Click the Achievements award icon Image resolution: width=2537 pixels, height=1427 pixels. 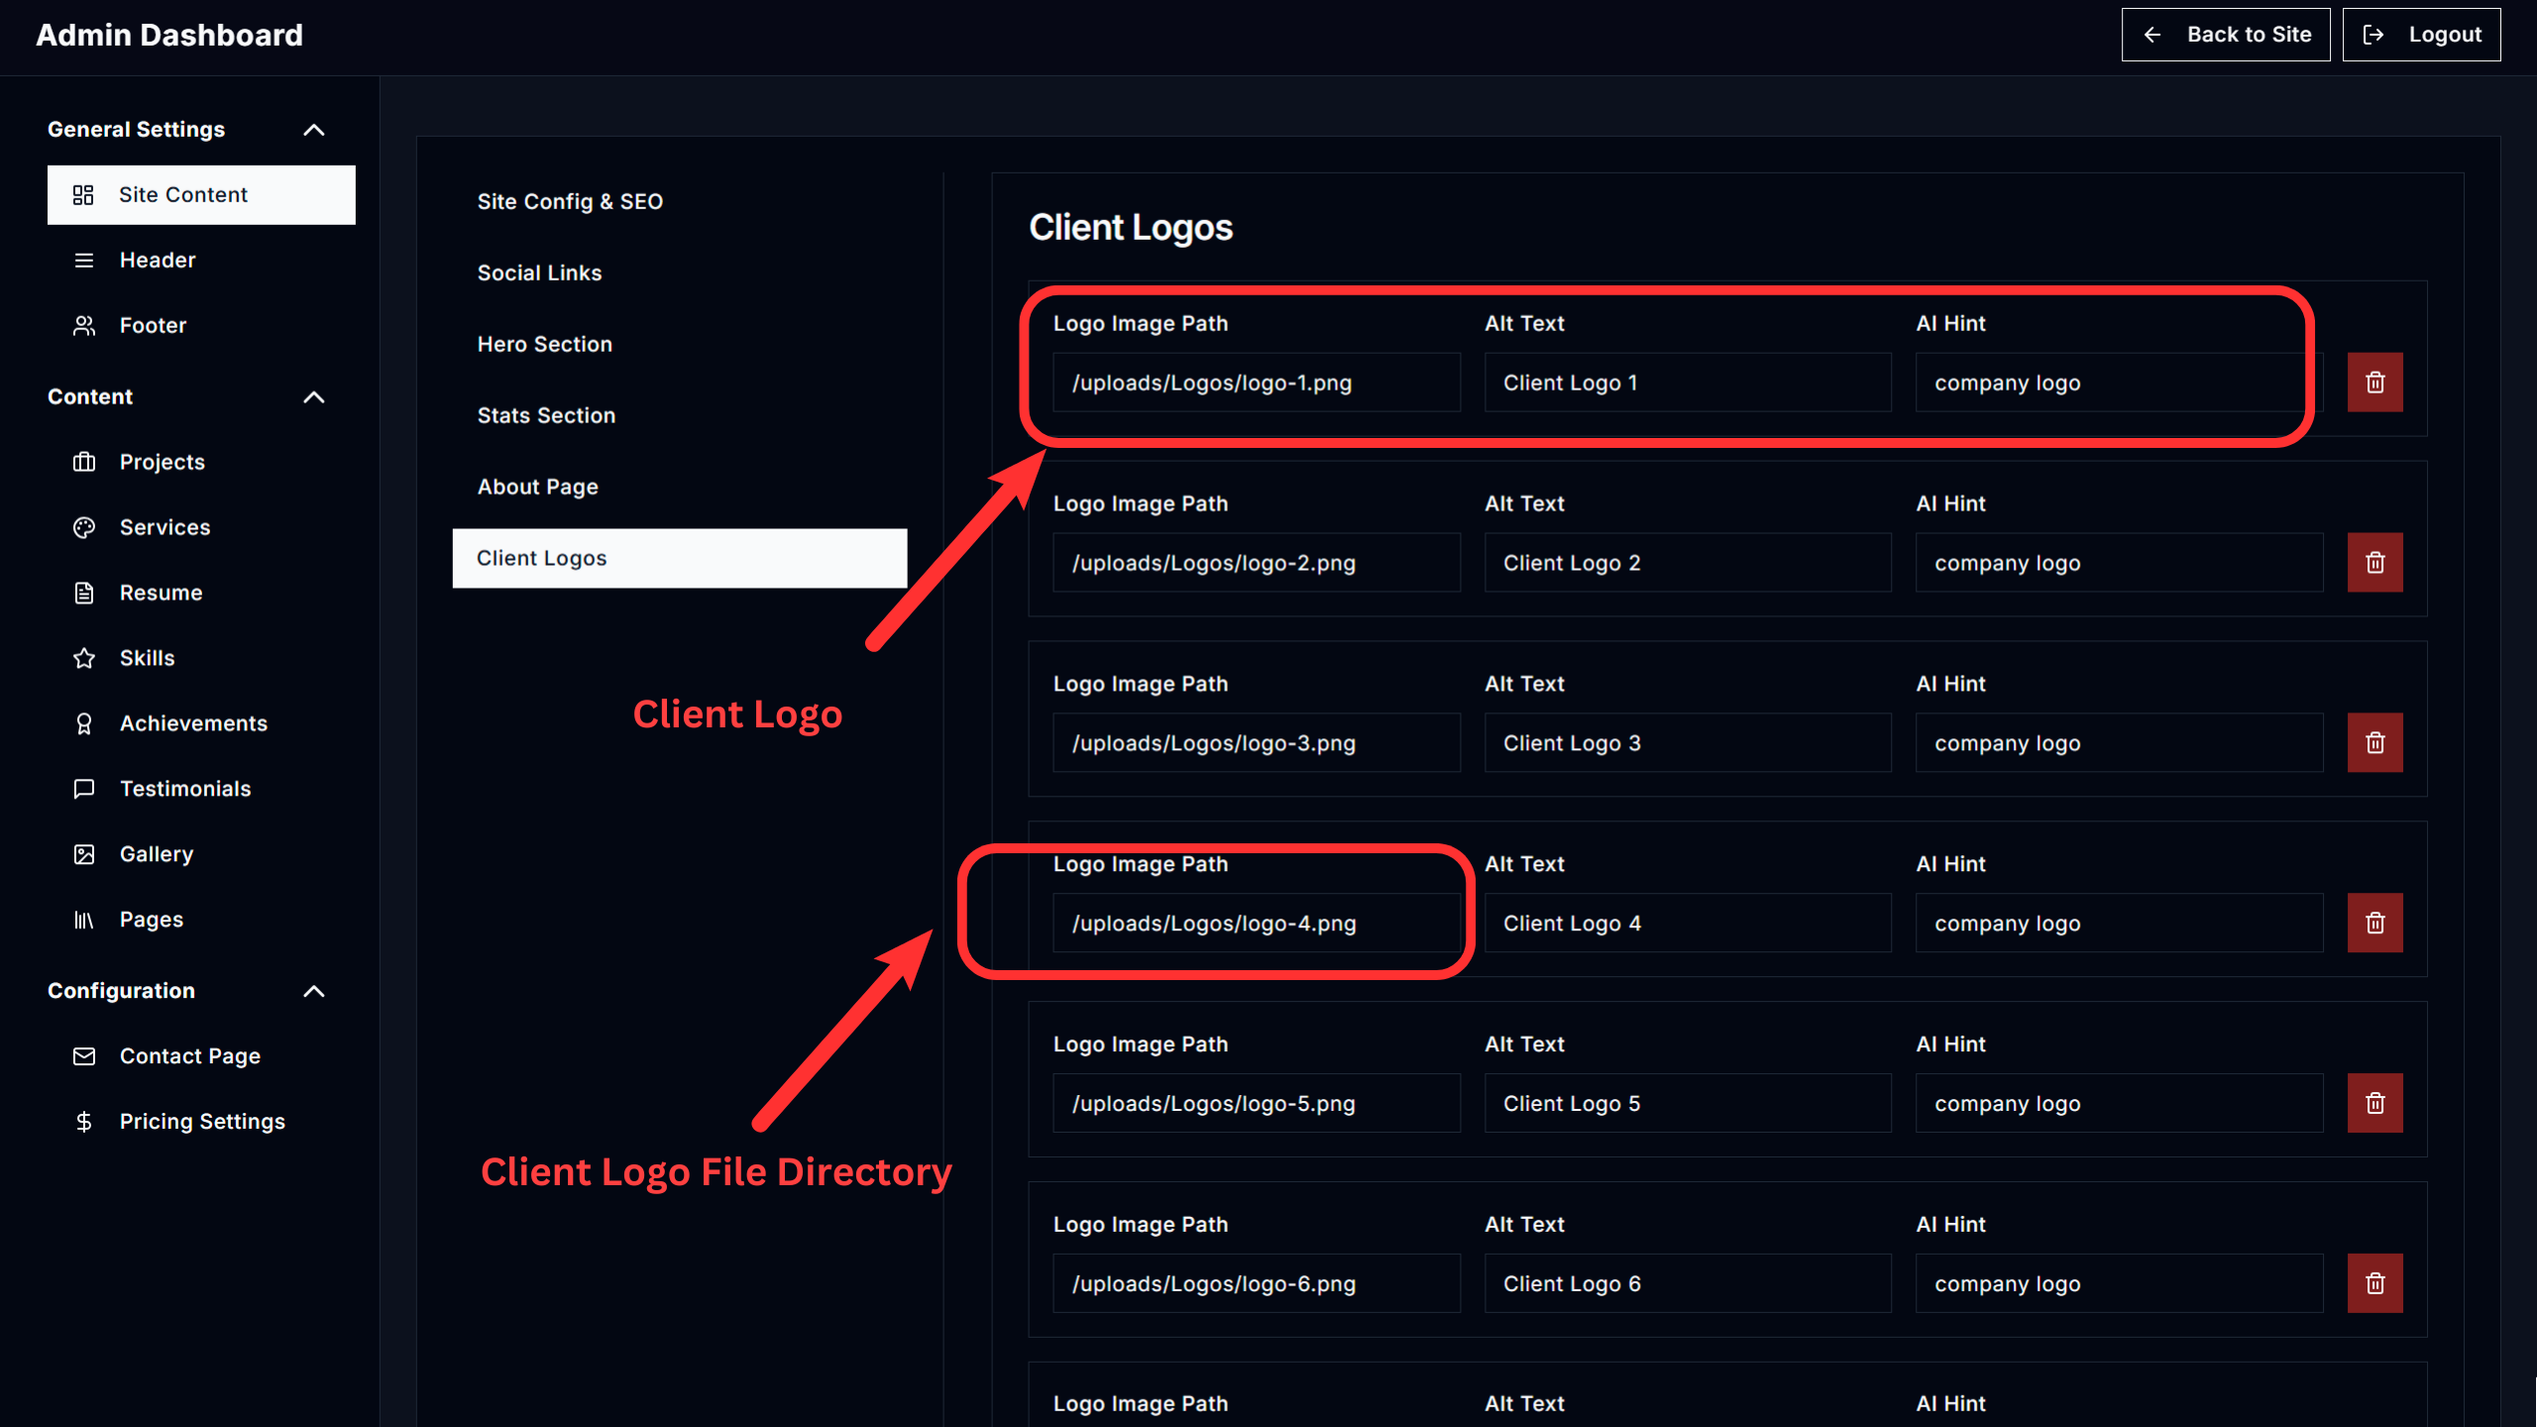[x=84, y=723]
